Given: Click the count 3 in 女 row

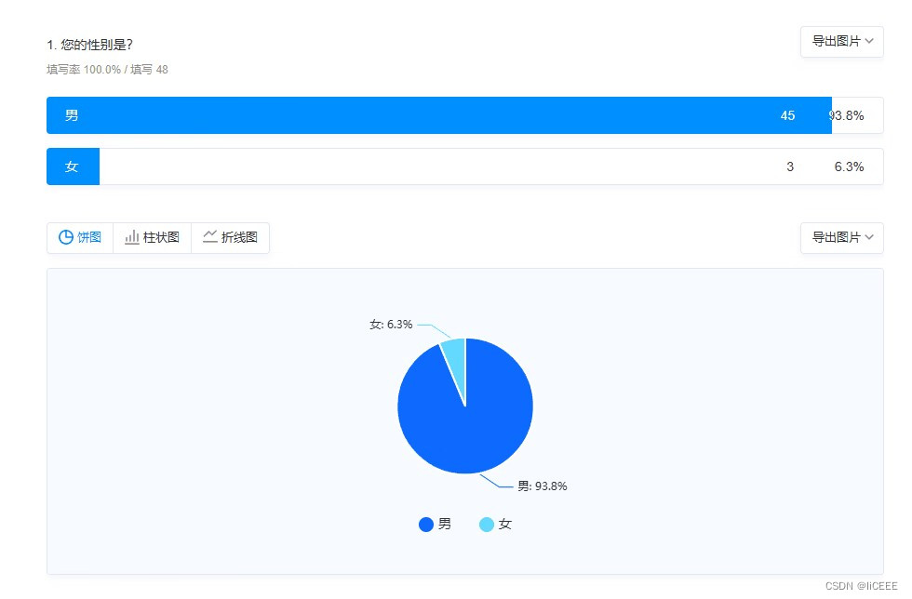Looking at the screenshot, I should coord(790,166).
